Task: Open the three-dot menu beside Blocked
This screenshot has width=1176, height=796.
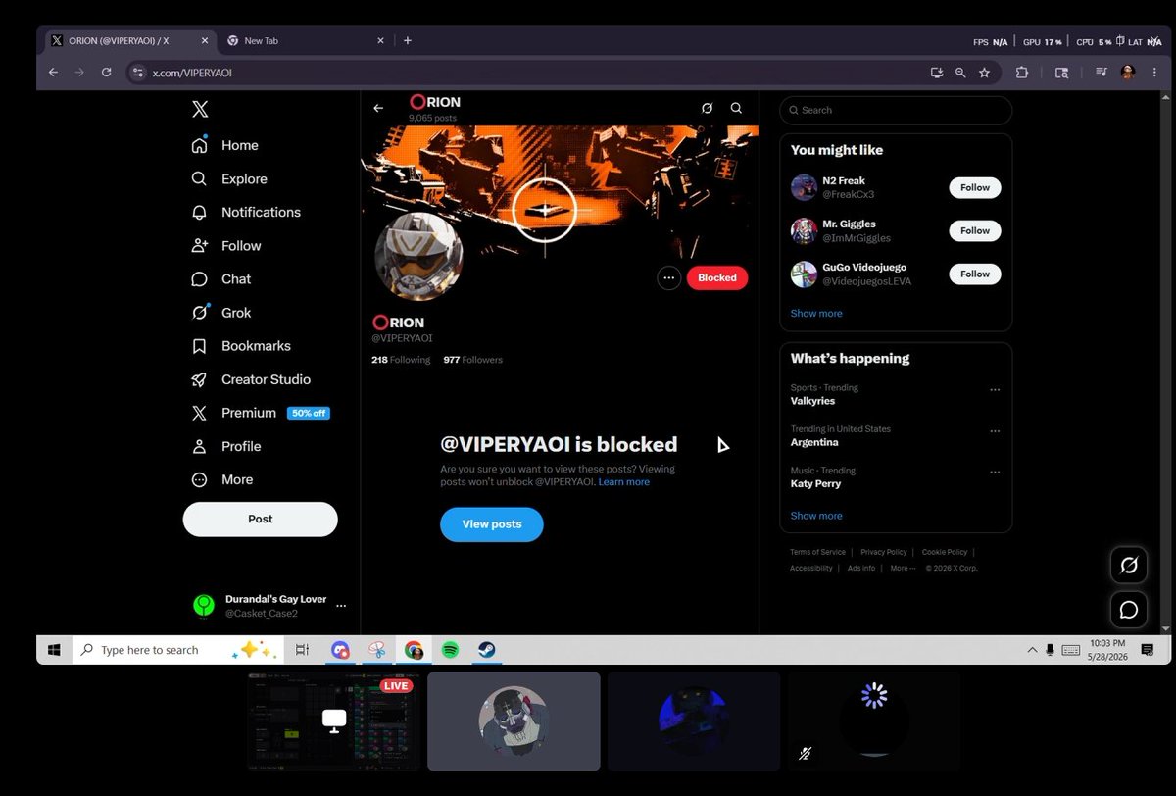Action: coord(669,277)
